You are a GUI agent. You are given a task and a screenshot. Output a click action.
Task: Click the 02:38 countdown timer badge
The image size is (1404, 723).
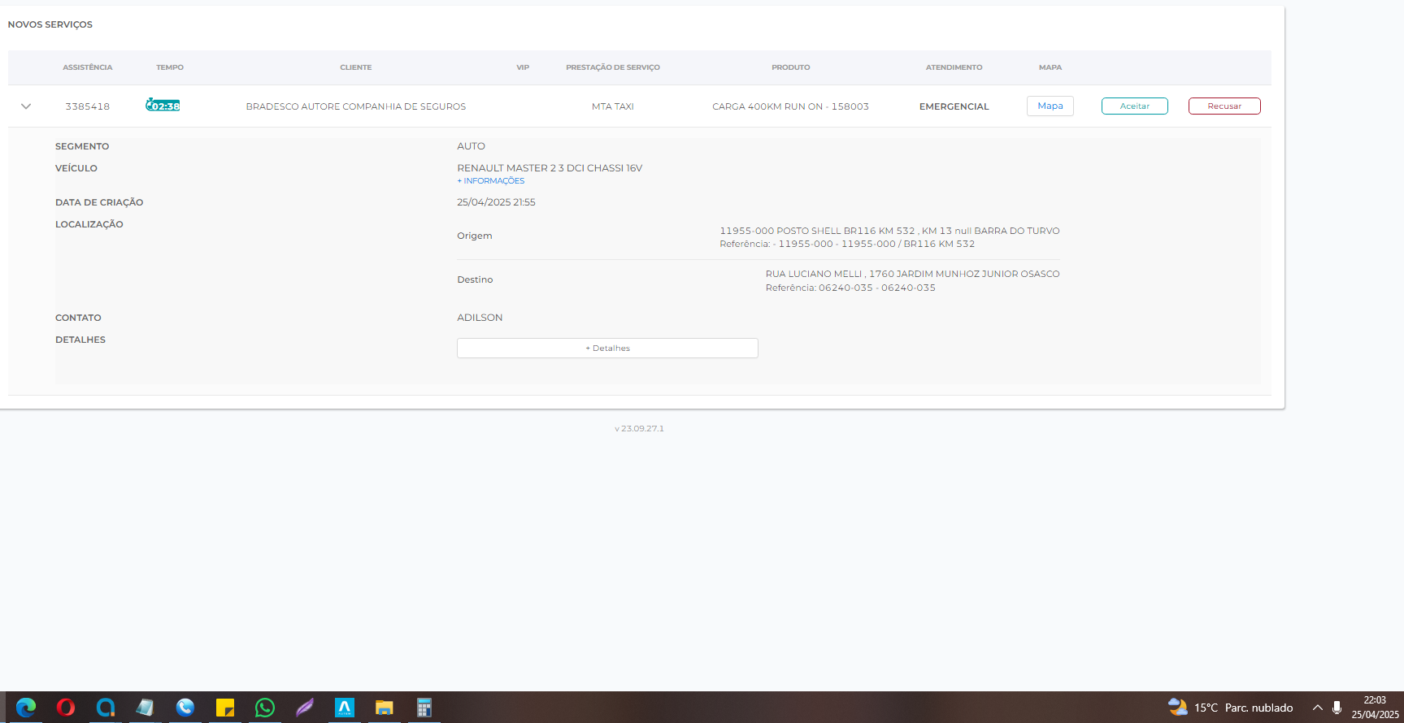(163, 106)
